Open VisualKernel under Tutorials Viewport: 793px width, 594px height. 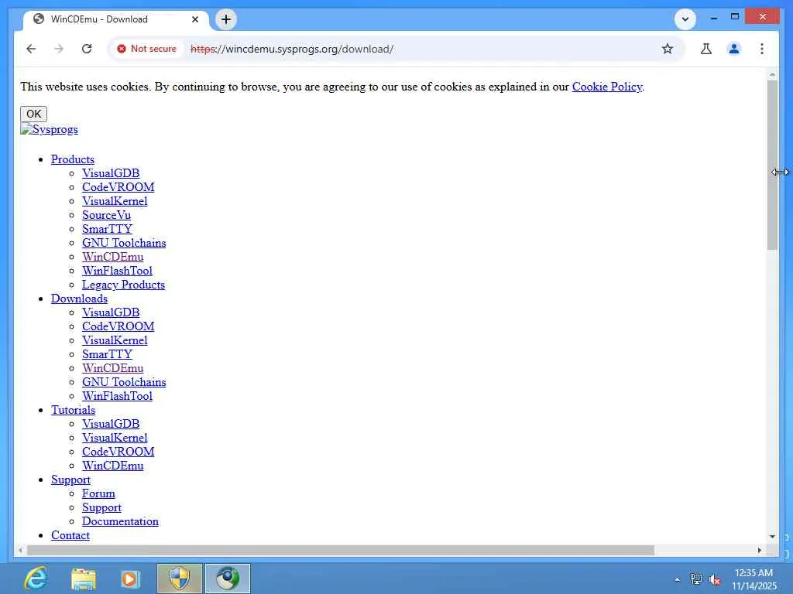pyautogui.click(x=115, y=438)
